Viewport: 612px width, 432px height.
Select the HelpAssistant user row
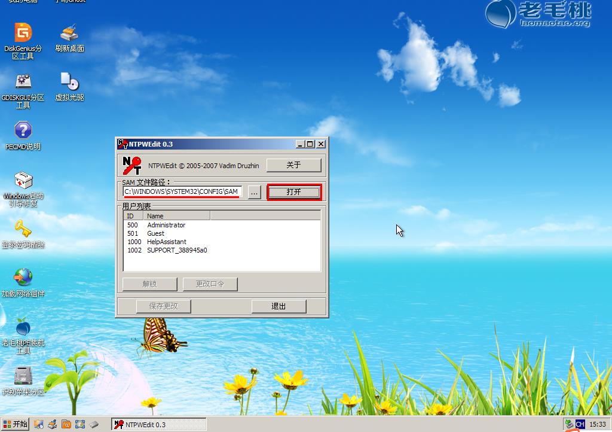coord(222,242)
